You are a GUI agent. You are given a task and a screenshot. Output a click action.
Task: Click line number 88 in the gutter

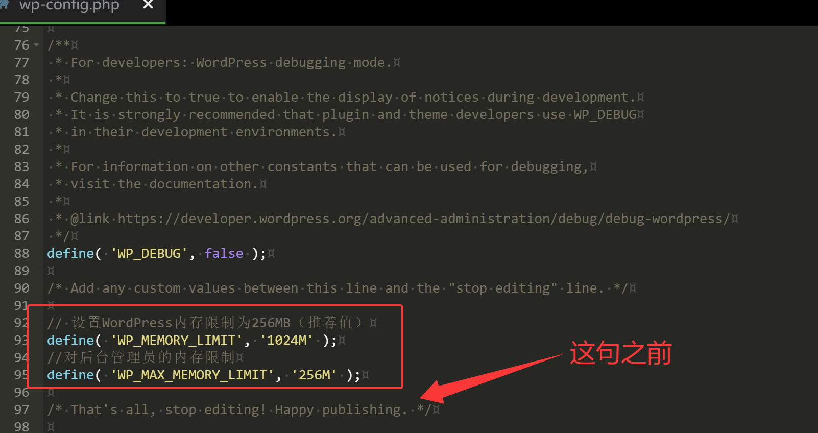21,254
